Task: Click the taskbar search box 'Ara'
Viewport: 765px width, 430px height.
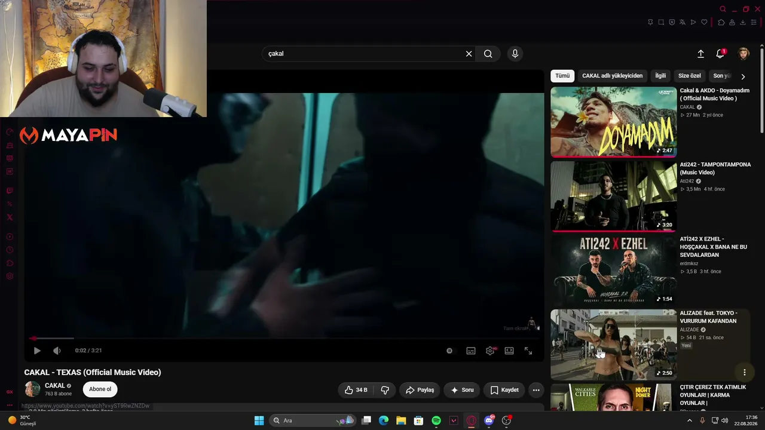Action: pos(313,420)
